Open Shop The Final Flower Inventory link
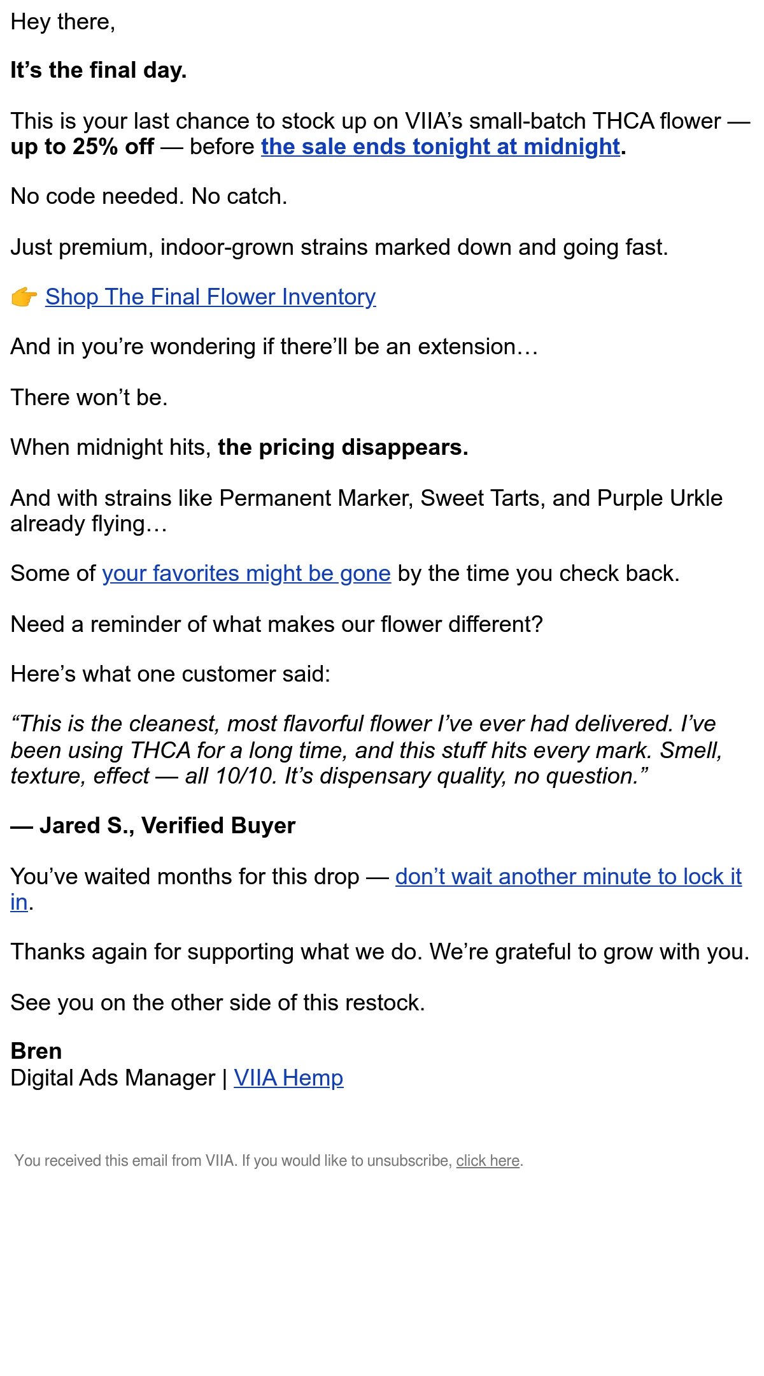 pos(210,297)
